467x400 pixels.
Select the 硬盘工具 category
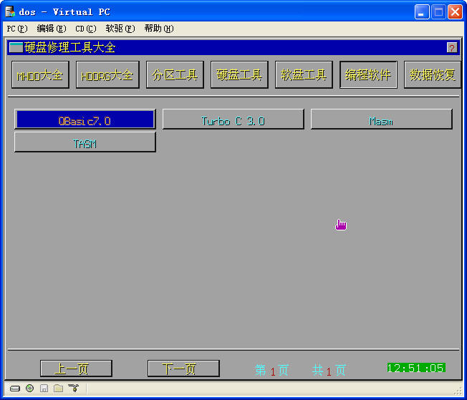[x=239, y=74]
